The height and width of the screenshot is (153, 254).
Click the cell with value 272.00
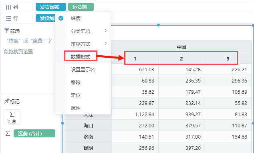tap(135, 125)
